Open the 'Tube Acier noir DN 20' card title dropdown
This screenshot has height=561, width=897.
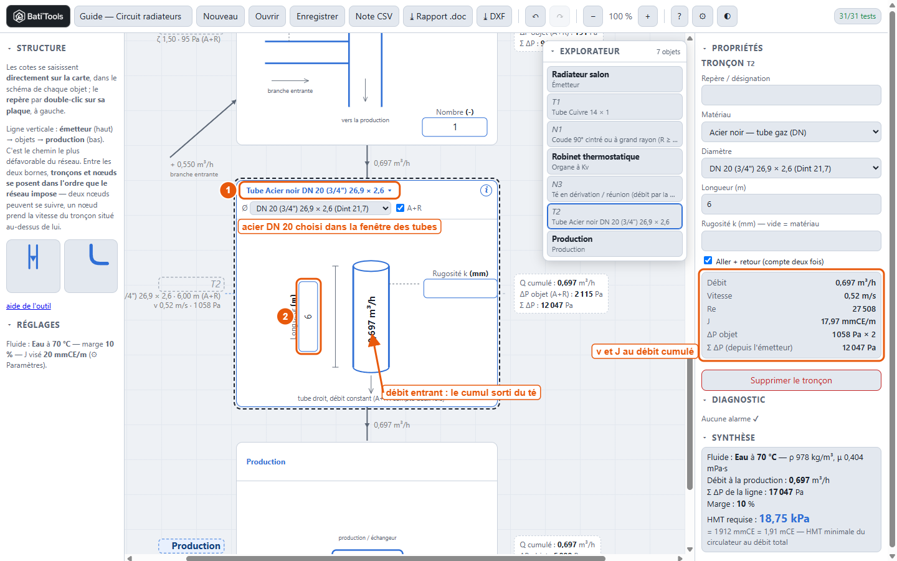coord(319,191)
